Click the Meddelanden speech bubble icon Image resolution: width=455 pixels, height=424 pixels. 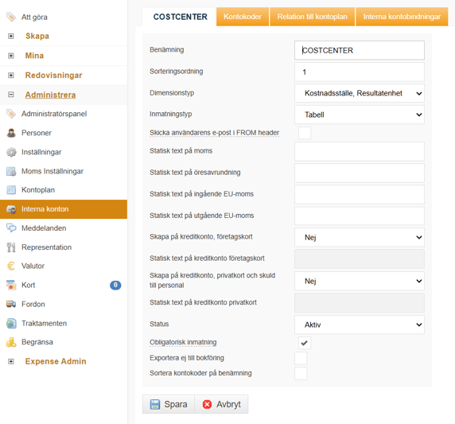point(11,228)
